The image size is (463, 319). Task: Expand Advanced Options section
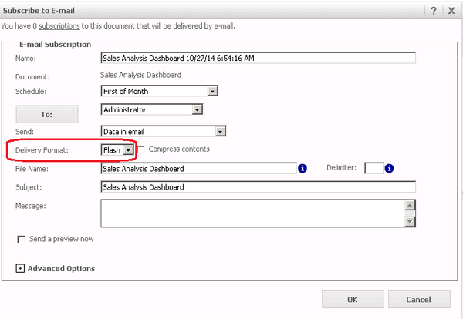(x=19, y=268)
